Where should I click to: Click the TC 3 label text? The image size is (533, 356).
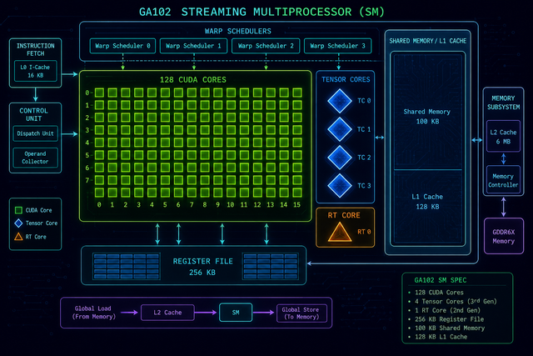click(x=364, y=186)
